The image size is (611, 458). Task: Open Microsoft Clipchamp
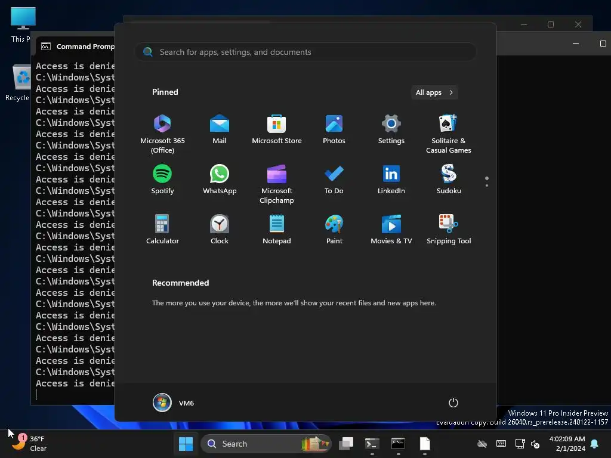pos(277,184)
